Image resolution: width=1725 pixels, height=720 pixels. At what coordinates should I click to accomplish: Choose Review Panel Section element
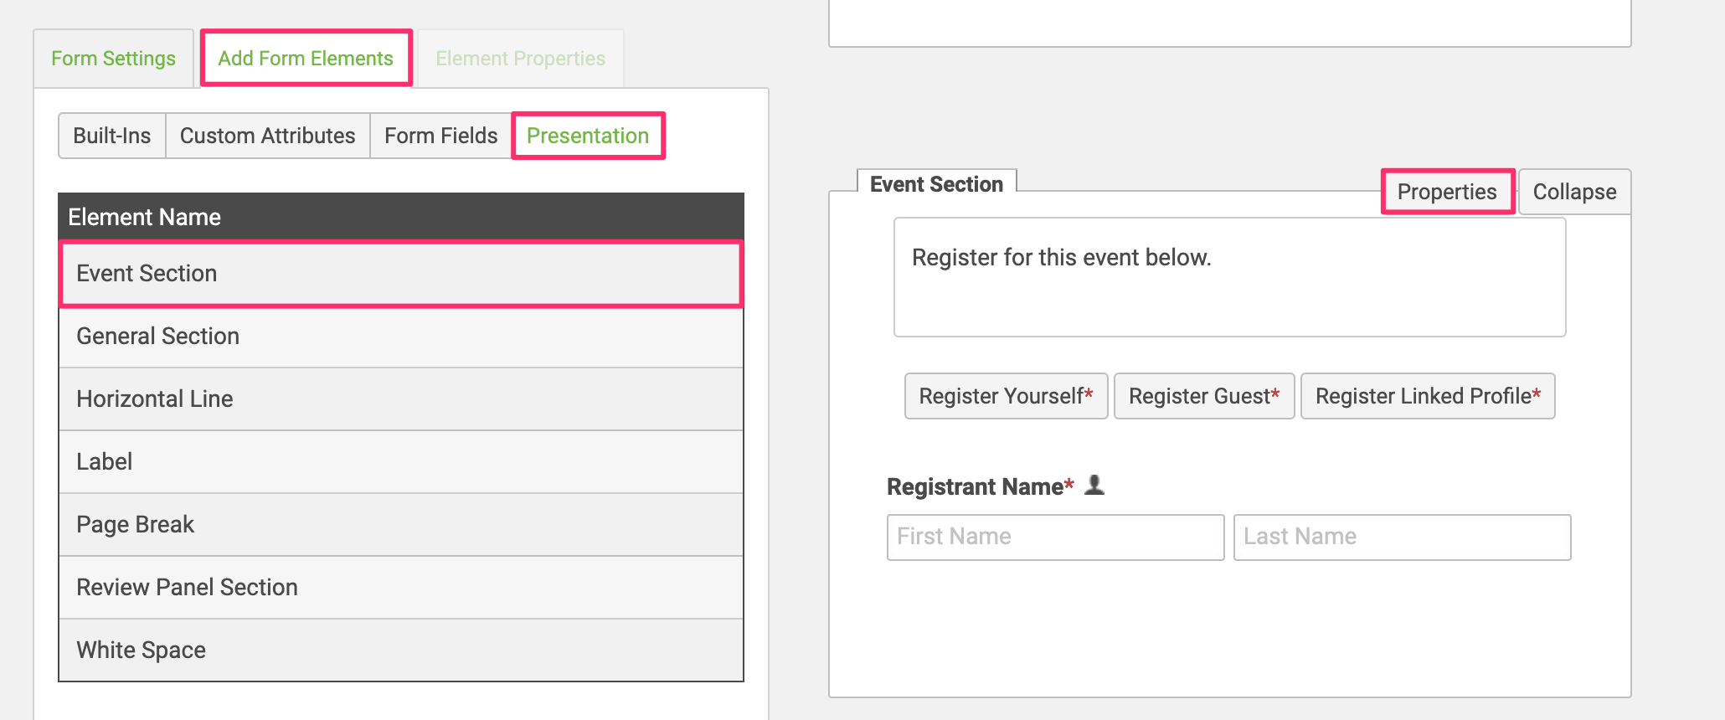click(x=401, y=588)
